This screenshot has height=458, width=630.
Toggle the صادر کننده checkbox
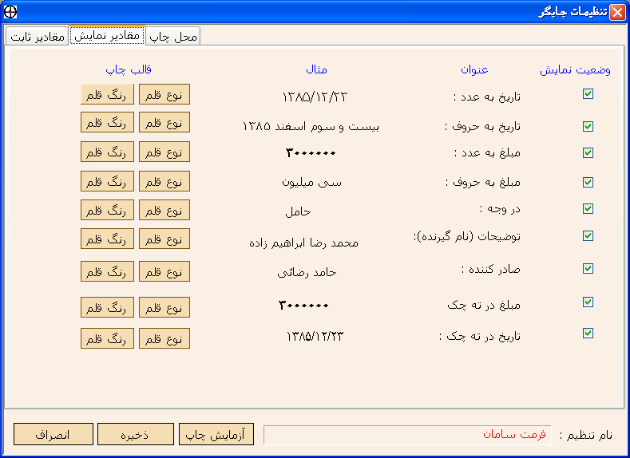point(588,268)
